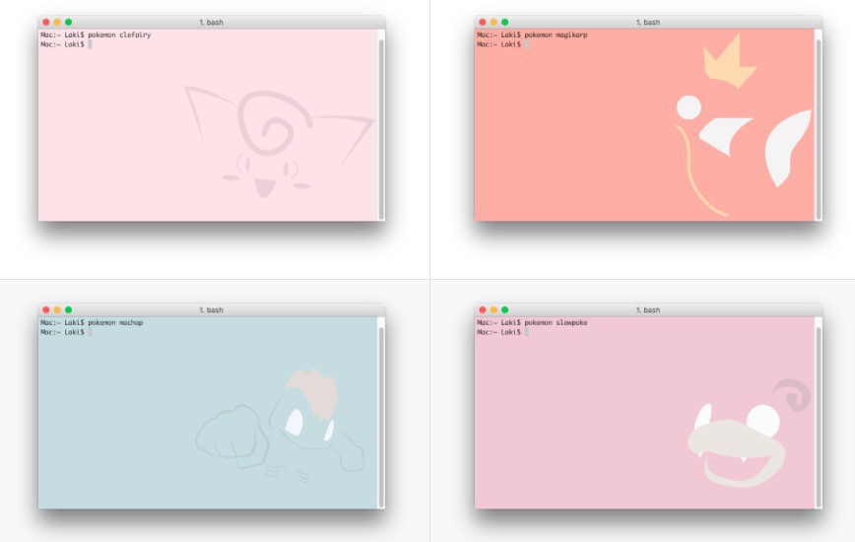Minimize the slowpoke terminal window

(x=493, y=309)
